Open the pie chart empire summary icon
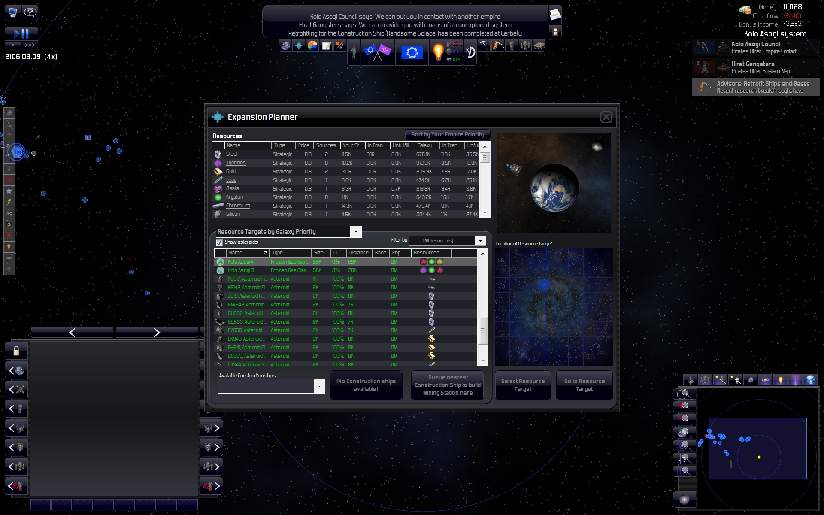824x515 pixels. (x=312, y=45)
